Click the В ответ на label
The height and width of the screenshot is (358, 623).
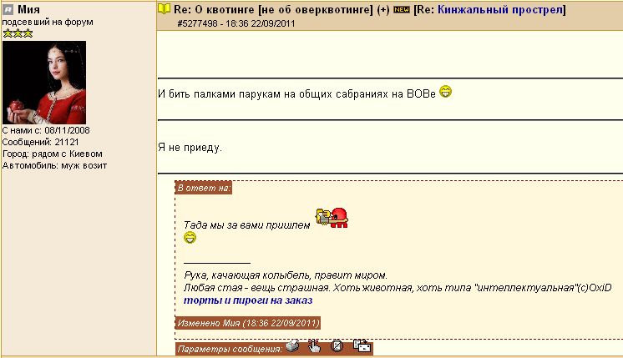(x=204, y=188)
